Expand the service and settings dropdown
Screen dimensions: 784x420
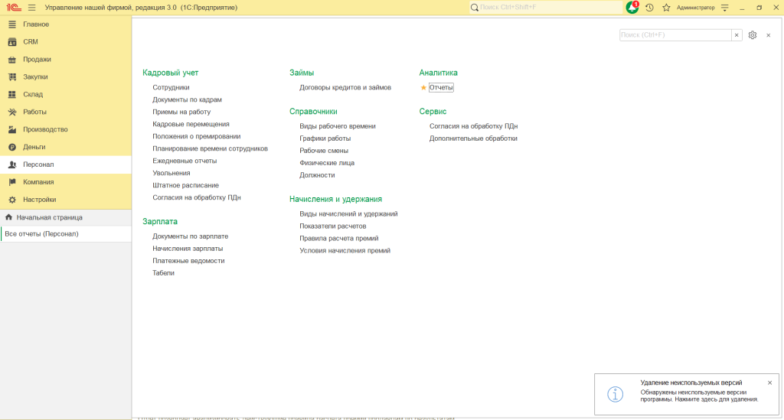[x=724, y=8]
